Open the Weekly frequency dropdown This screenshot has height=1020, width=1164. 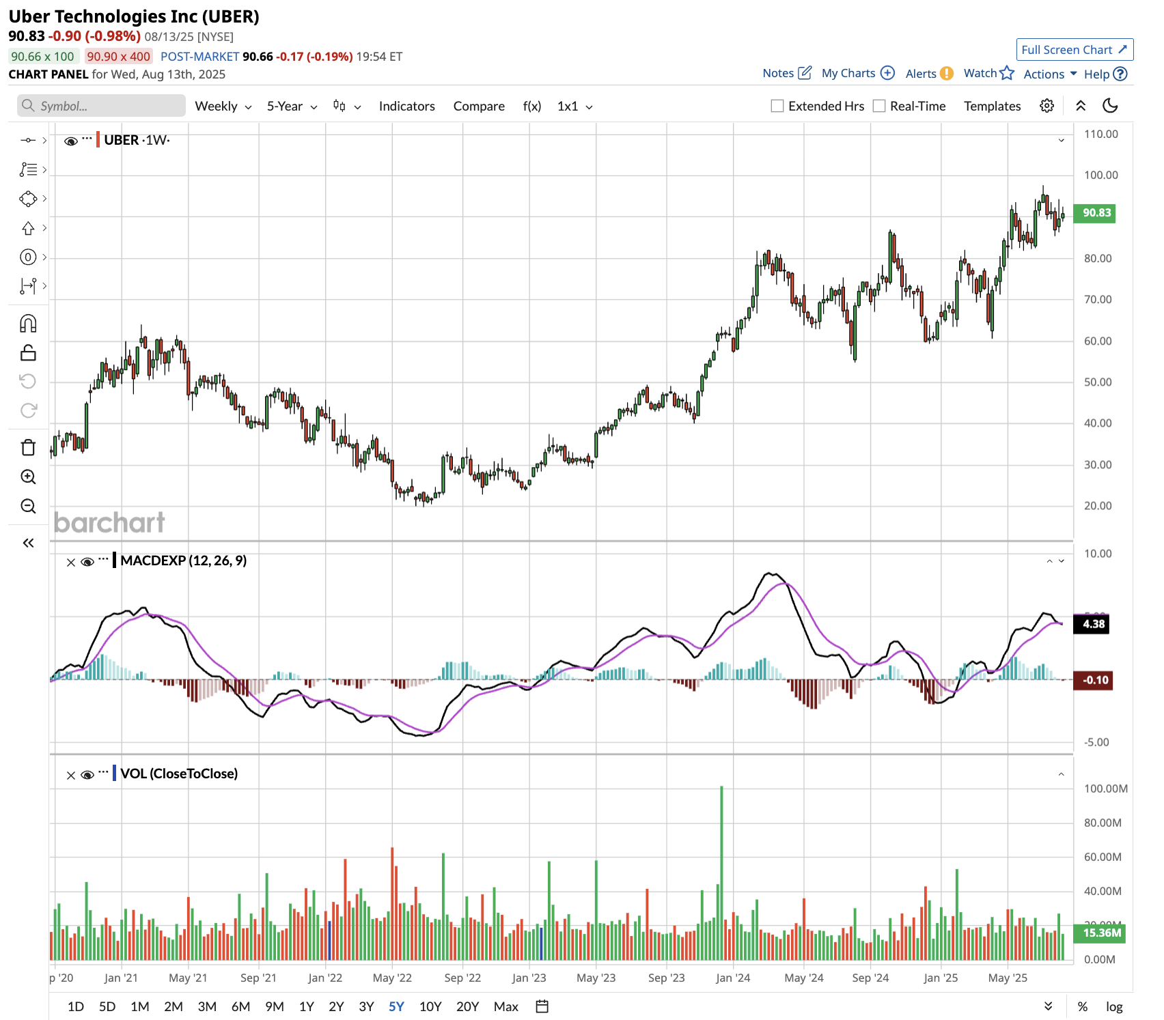223,106
